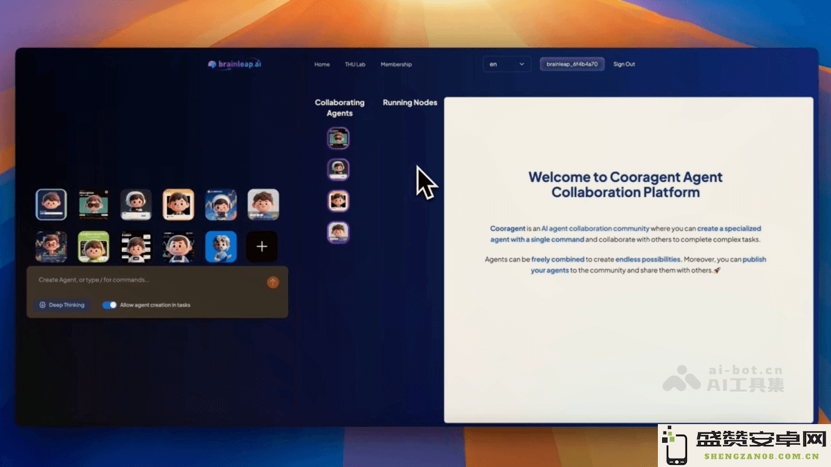Select the blue-bordered agent avatar in the grid

coord(51,205)
